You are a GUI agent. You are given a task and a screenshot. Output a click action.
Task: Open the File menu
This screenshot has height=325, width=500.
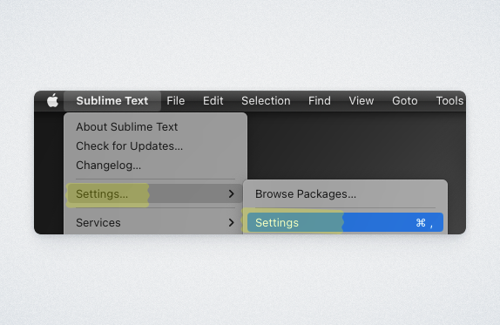click(x=176, y=101)
